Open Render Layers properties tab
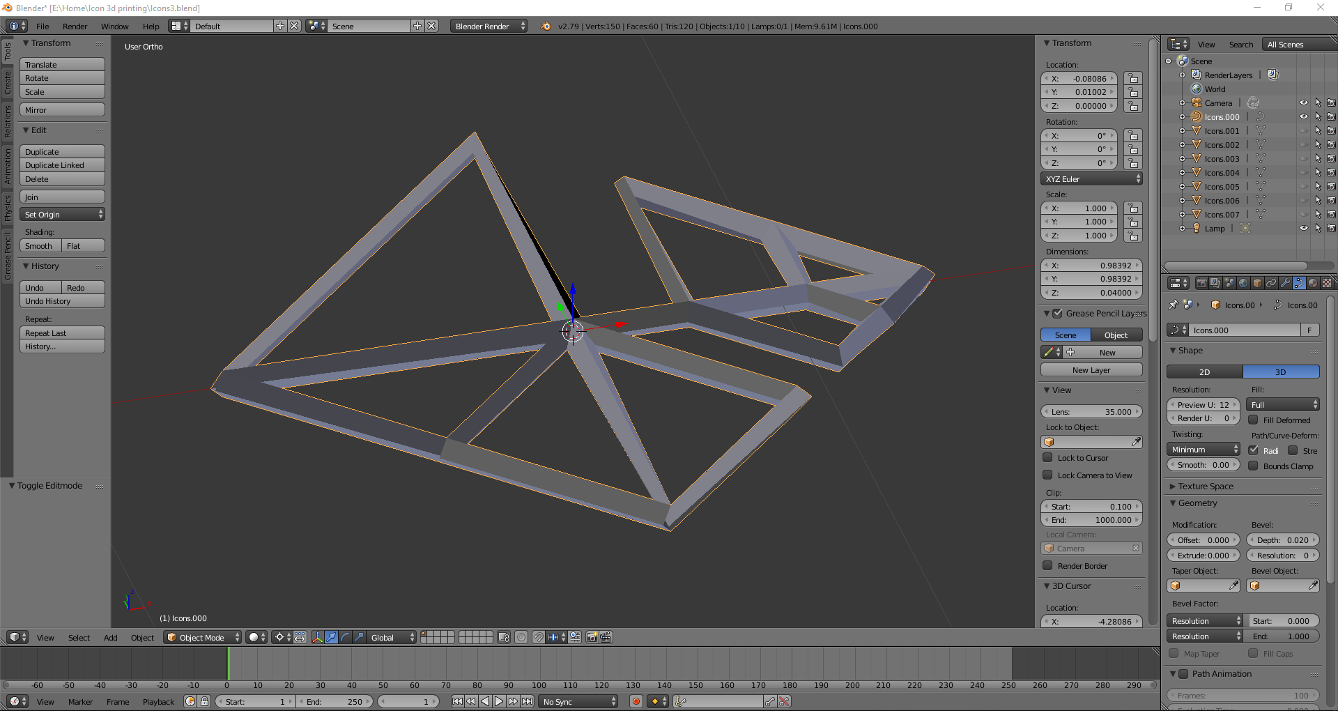The image size is (1338, 711). 1215,283
